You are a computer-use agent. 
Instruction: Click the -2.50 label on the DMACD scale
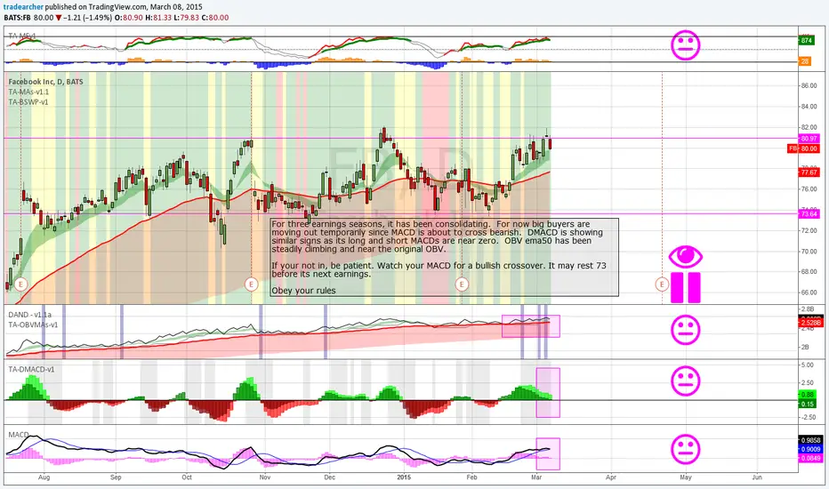click(x=809, y=417)
